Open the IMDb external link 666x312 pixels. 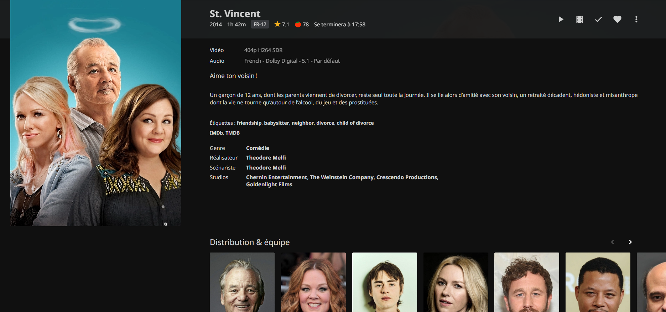coord(216,133)
